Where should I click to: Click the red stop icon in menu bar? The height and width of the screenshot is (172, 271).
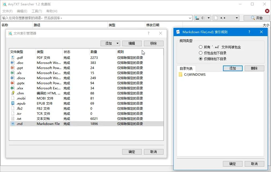[x=267, y=11]
